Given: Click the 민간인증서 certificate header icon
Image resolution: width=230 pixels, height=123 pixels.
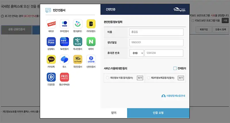Looking at the screenshot, I should (48, 10).
